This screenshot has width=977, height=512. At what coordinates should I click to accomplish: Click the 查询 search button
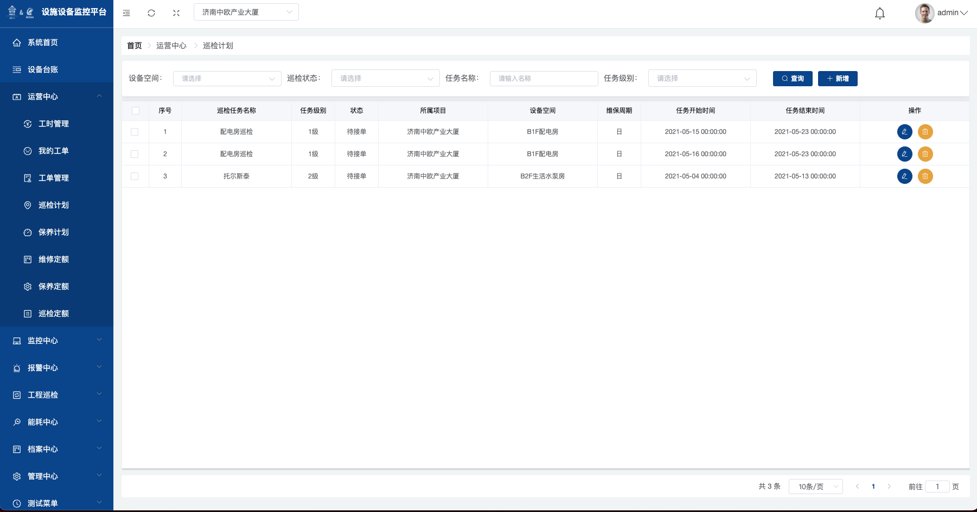click(x=792, y=79)
